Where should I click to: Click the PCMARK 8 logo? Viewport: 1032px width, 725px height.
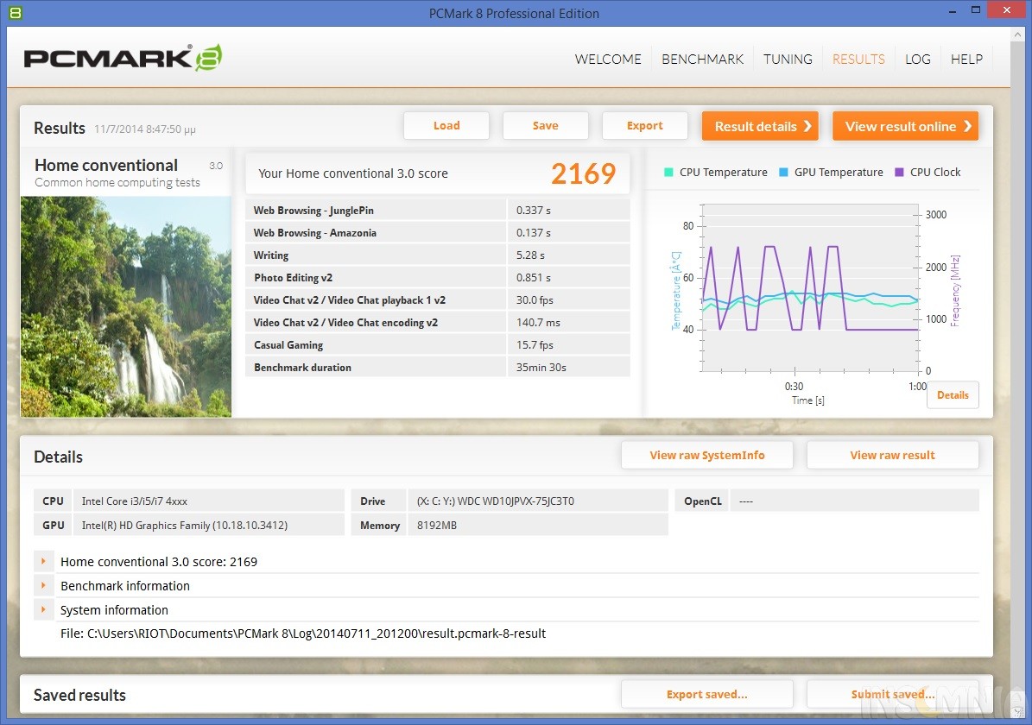tap(123, 58)
